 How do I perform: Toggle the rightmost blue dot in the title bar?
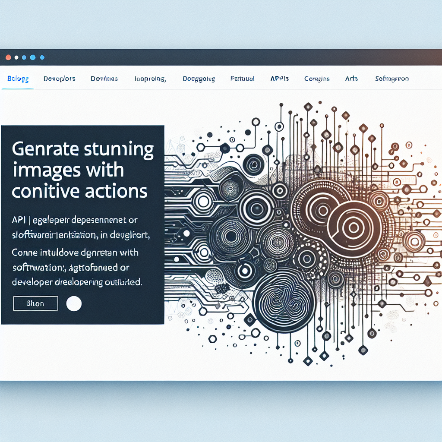click(x=42, y=57)
